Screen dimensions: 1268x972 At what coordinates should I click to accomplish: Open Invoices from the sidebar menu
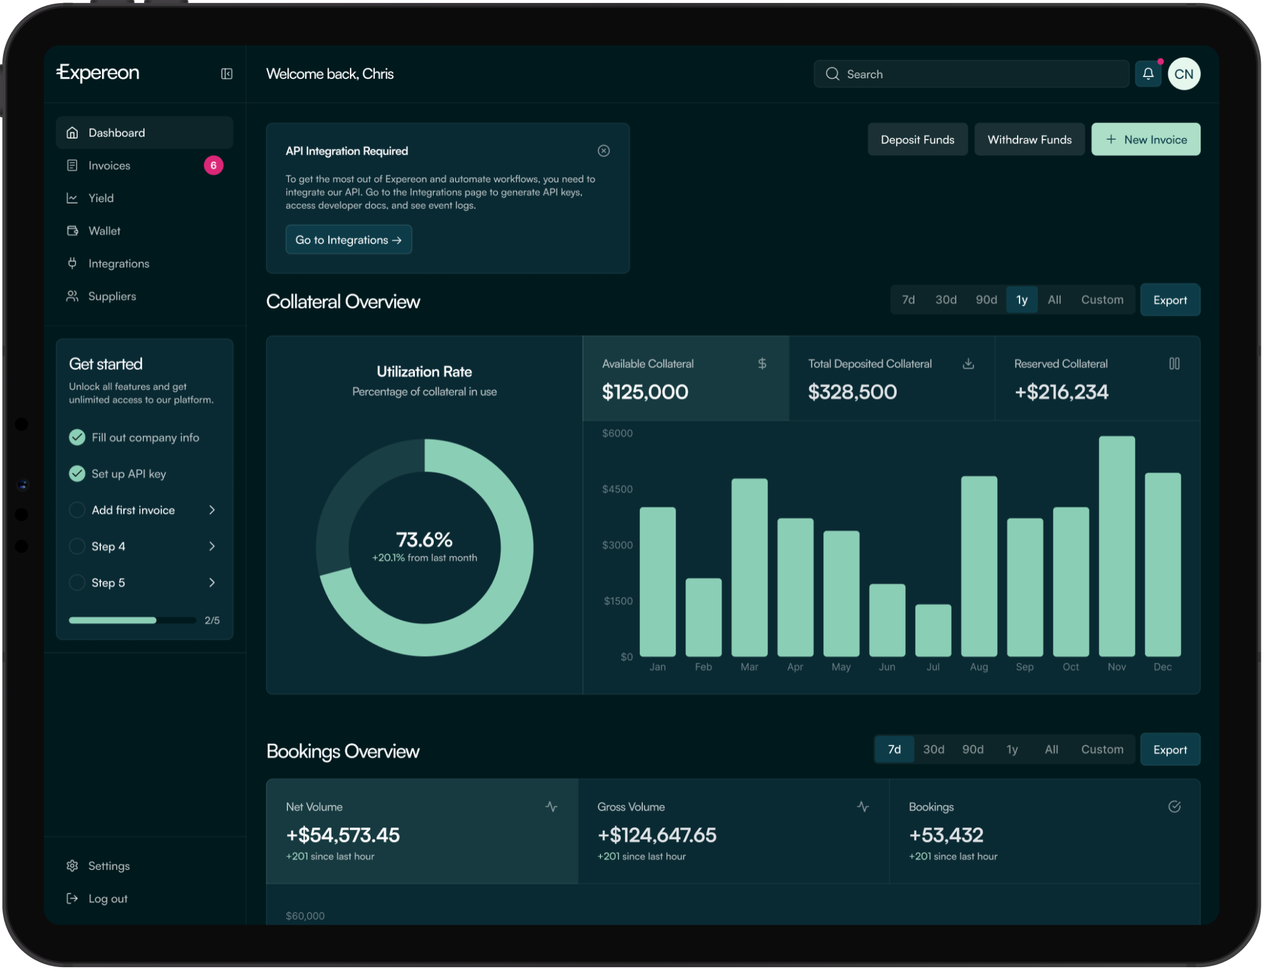click(109, 165)
